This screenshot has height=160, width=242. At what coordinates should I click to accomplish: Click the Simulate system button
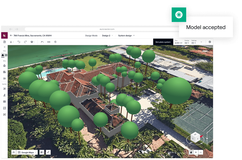163,42
